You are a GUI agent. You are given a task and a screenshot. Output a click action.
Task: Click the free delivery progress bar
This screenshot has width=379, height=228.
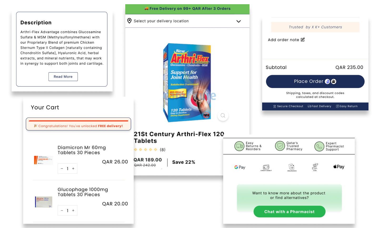[x=78, y=121]
